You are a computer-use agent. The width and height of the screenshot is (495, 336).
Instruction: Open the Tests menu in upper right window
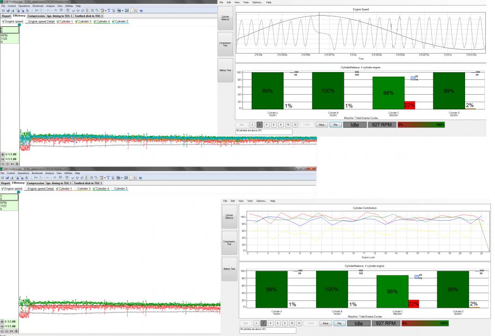pyautogui.click(x=246, y=2)
